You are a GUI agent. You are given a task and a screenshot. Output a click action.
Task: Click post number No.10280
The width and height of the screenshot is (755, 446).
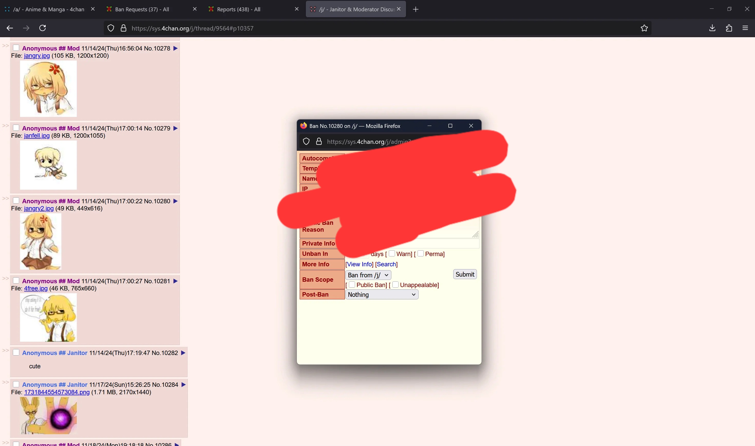(x=157, y=201)
